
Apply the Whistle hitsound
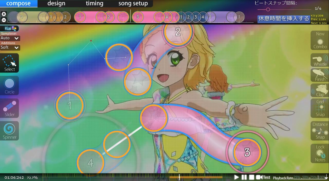pyautogui.click(x=319, y=60)
